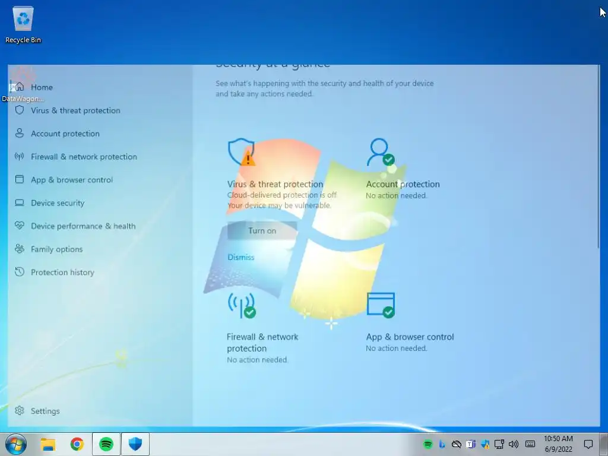608x456 pixels.
Task: Open network status tray icon
Action: coord(499,444)
